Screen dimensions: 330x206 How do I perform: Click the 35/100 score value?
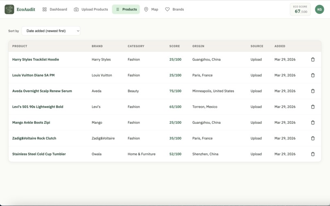click(175, 138)
